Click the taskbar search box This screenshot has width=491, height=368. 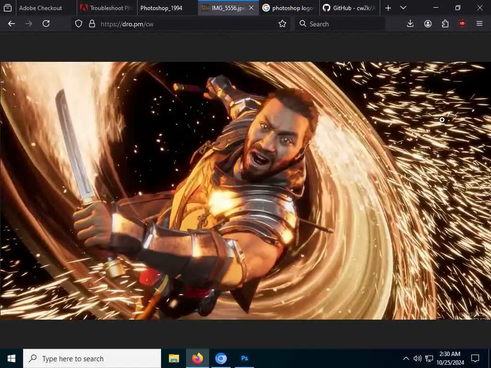point(92,358)
